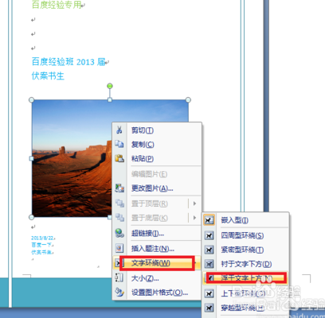Click the 上下型环绕(O) top and bottom icon
325x318 pixels.
coord(209,293)
